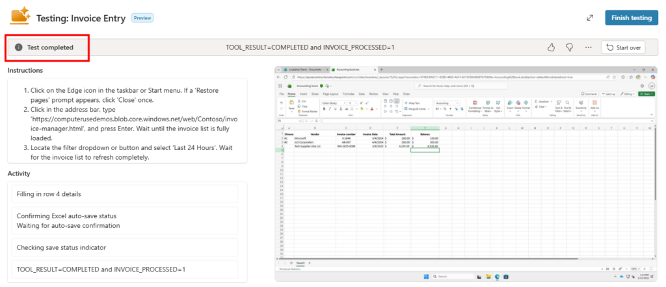Click the green Share button in Excel
Image resolution: width=666 pixels, height=287 pixels.
(646, 94)
